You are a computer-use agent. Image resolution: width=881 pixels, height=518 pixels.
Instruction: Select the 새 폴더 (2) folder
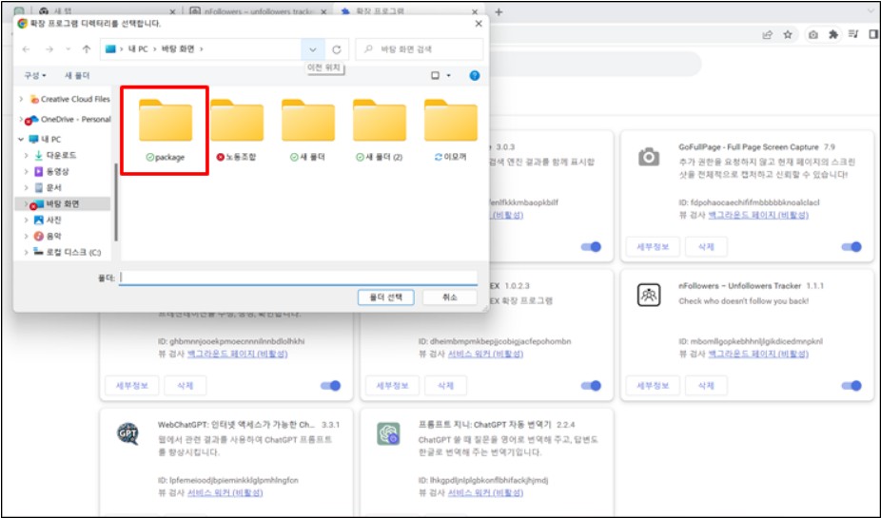(380, 130)
